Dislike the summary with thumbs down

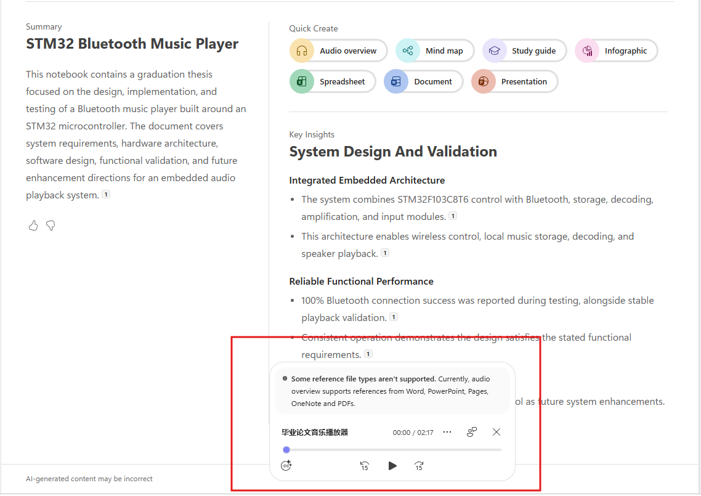click(x=51, y=226)
